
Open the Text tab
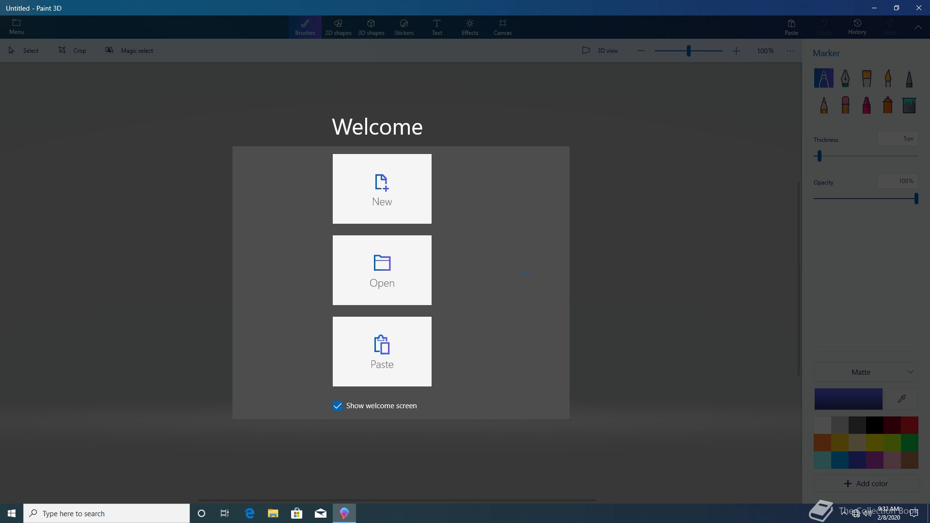[437, 27]
